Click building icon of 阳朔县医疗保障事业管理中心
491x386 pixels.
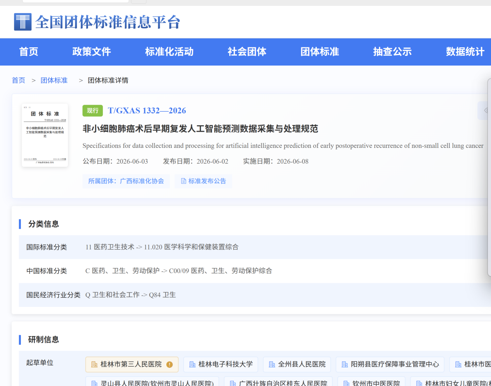tap(344, 365)
